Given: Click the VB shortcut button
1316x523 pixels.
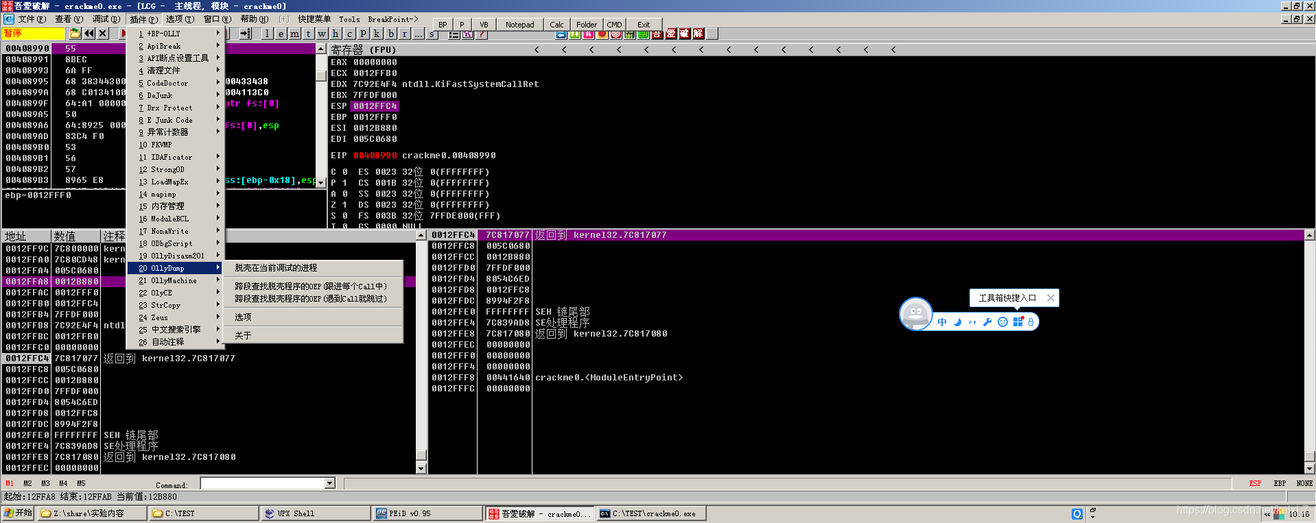Looking at the screenshot, I should click(484, 25).
